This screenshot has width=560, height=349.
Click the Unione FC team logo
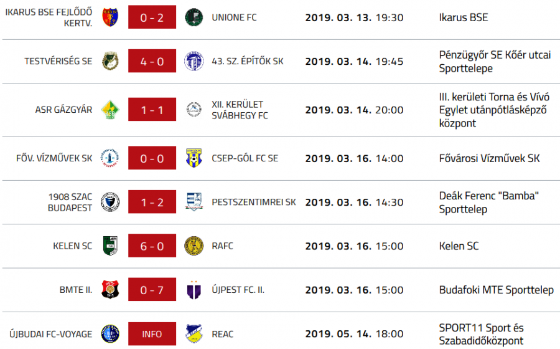194,17
